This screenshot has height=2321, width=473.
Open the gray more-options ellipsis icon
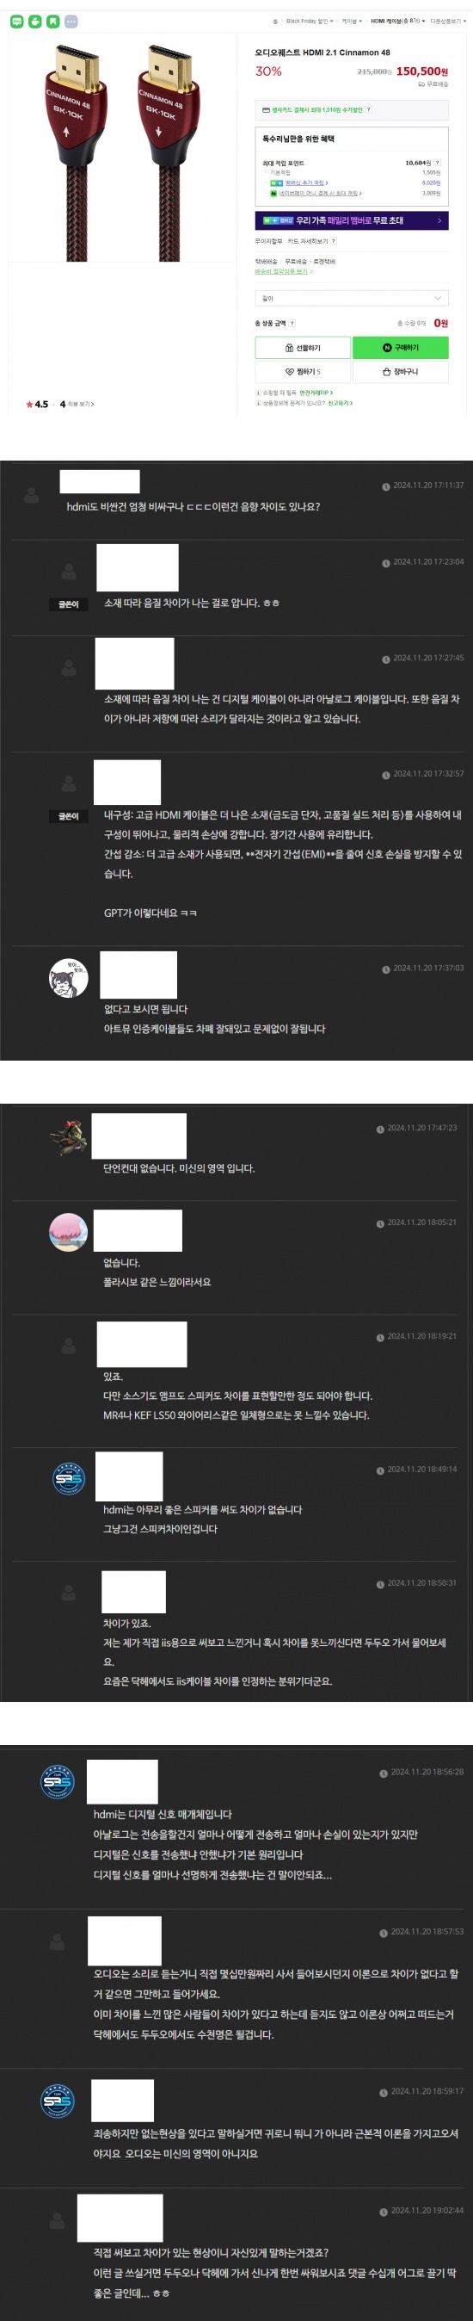coord(71,21)
